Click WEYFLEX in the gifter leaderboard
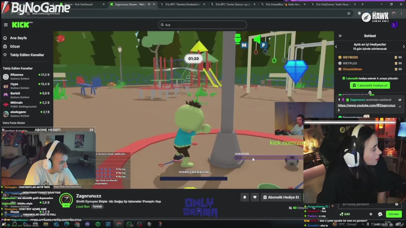This screenshot has height=228, width=406. click(350, 63)
